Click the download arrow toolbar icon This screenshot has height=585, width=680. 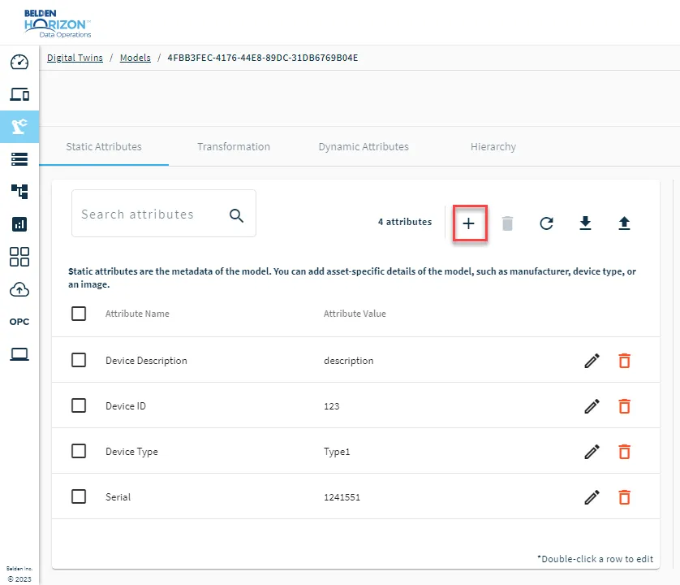pyautogui.click(x=585, y=223)
